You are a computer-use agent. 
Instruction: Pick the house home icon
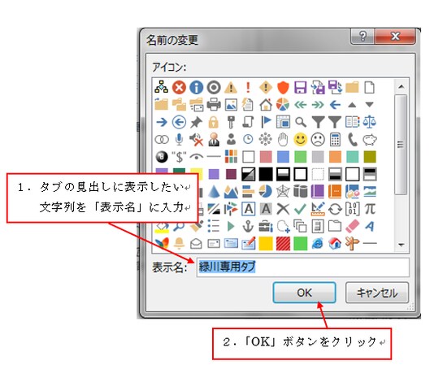[x=266, y=105]
